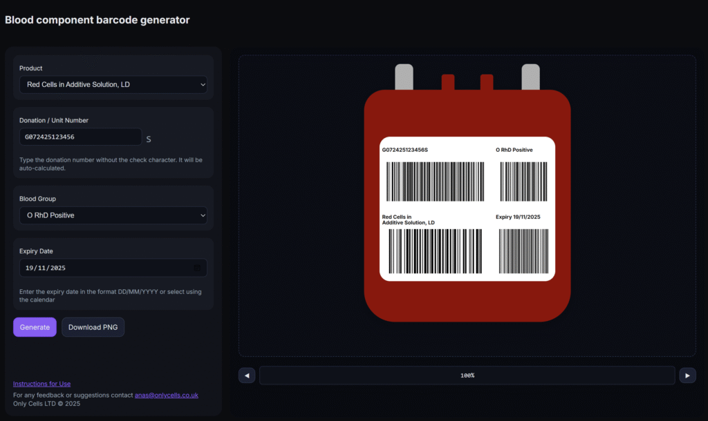The height and width of the screenshot is (421, 708).
Task: Click the 'Only Cells LTD © 2025' text
Action: (46, 404)
